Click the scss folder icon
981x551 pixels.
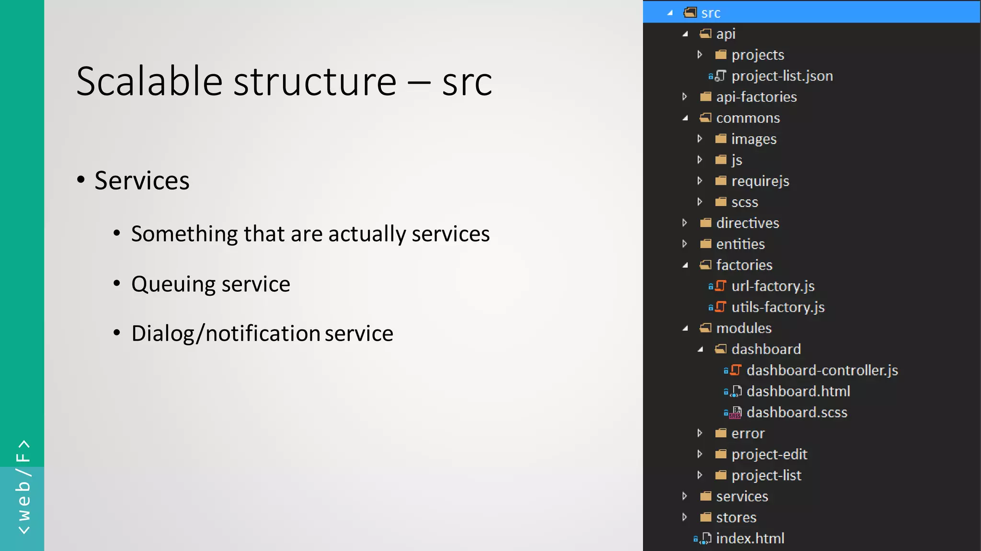pos(721,202)
